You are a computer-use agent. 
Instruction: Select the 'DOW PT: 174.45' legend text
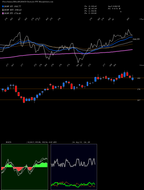[x=13, y=13]
